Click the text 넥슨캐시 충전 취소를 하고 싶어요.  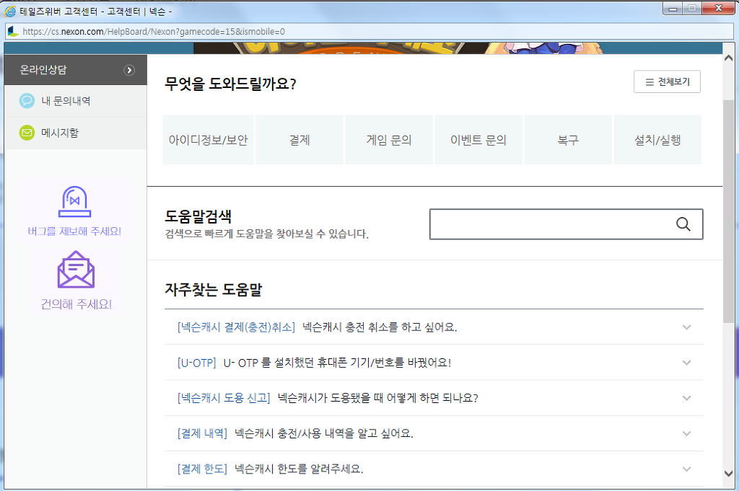point(380,327)
